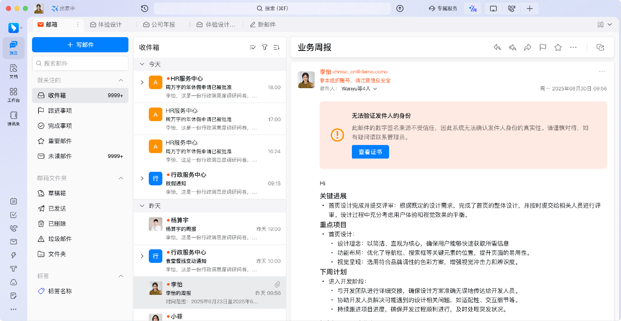This screenshot has height=321, width=621.
Task: Collapse the 今天 mail group
Action: pos(142,64)
